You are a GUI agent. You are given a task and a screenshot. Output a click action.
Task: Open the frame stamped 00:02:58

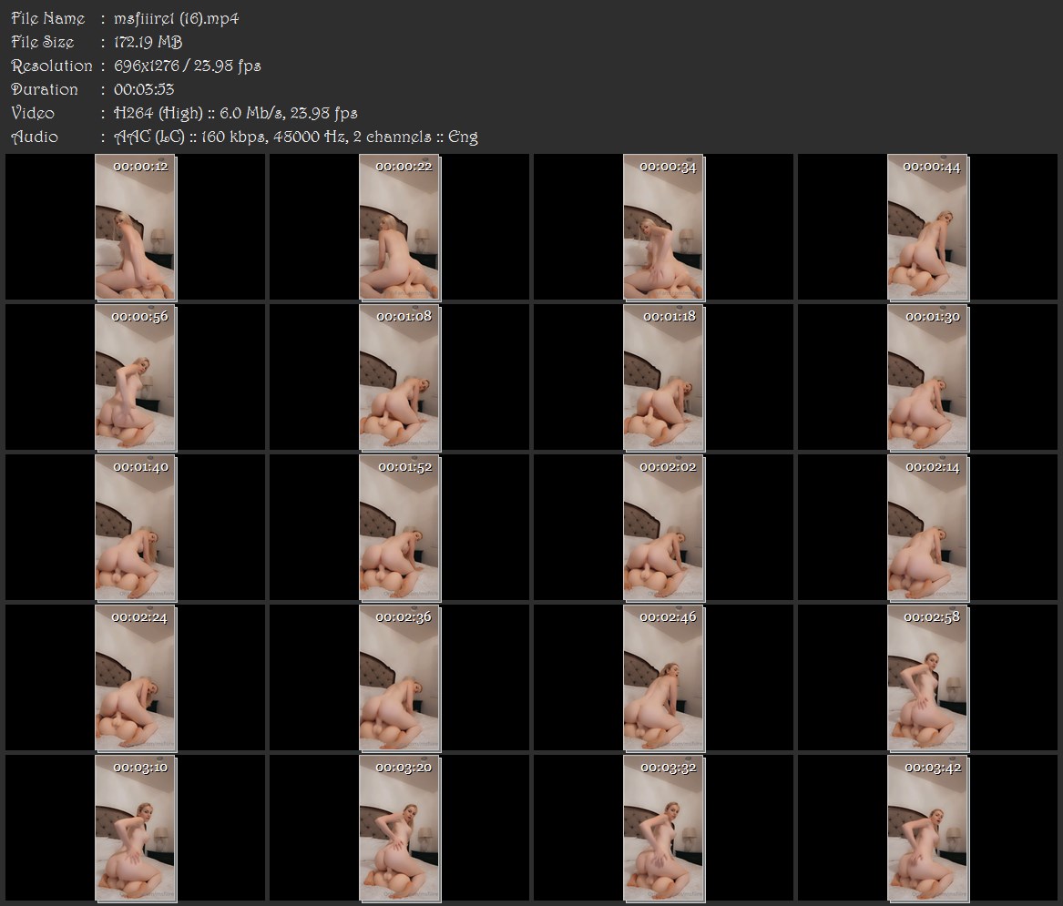pos(928,678)
